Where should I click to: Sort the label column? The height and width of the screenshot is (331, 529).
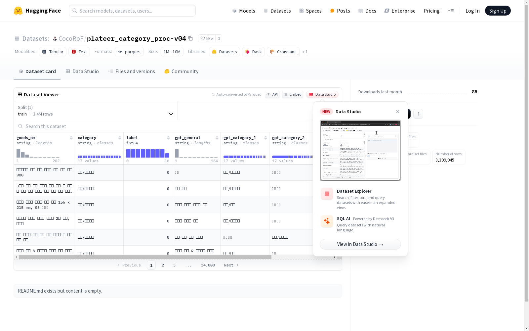pos(168,138)
